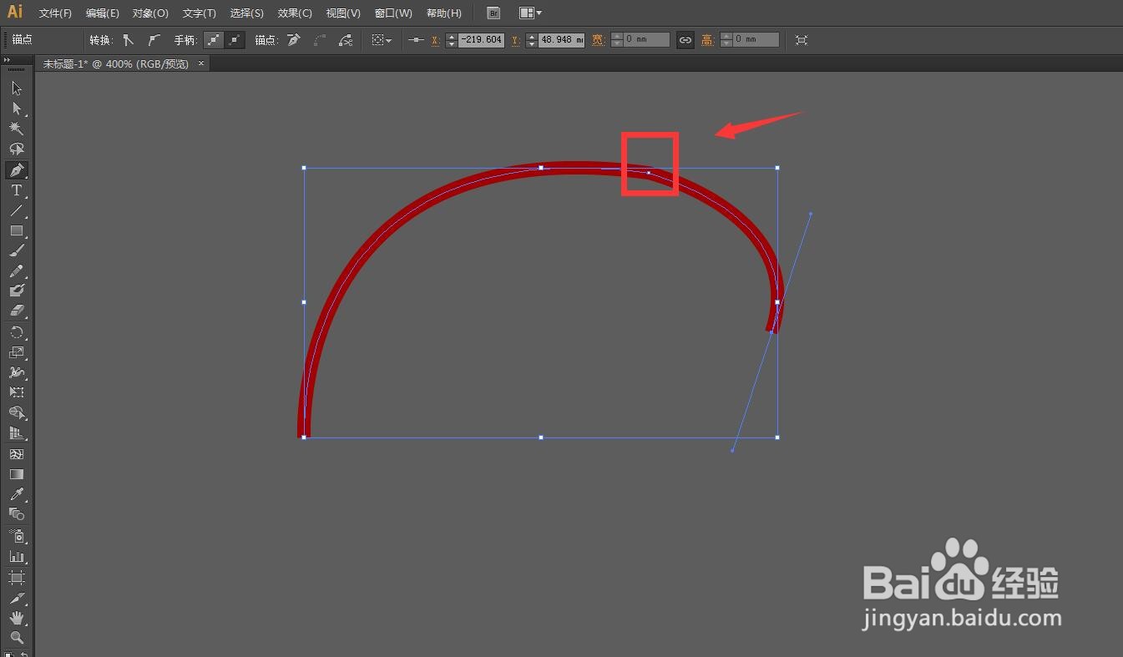The image size is (1123, 657).
Task: Increase X value with stepper
Action: click(x=452, y=37)
